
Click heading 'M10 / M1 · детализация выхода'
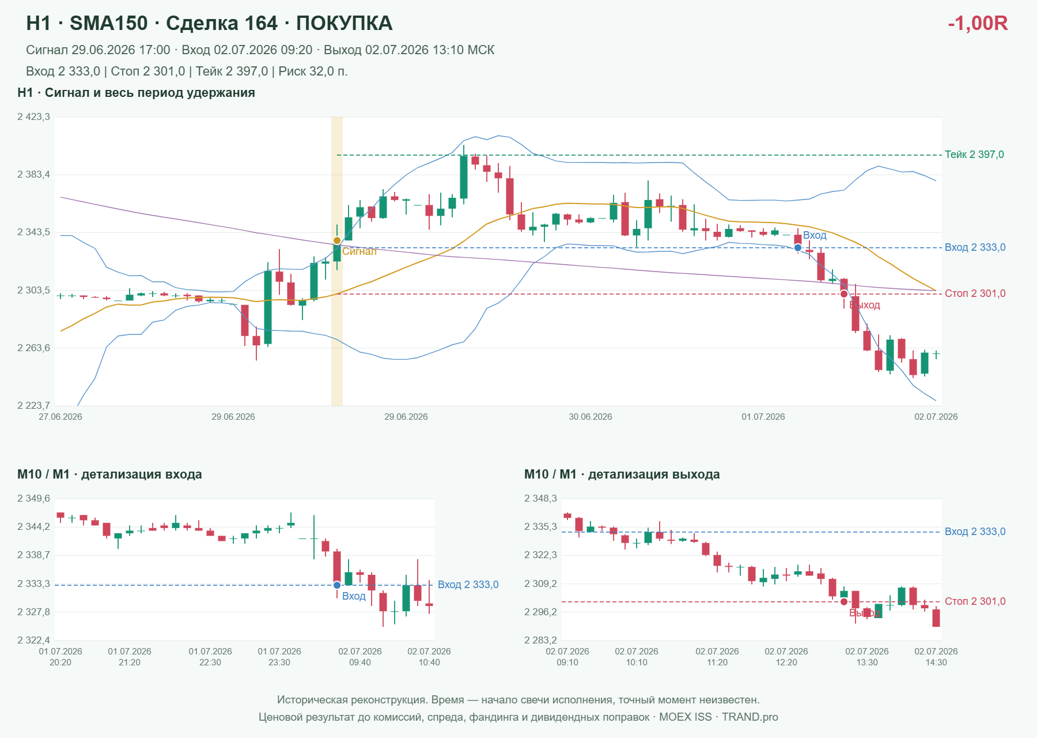point(622,475)
